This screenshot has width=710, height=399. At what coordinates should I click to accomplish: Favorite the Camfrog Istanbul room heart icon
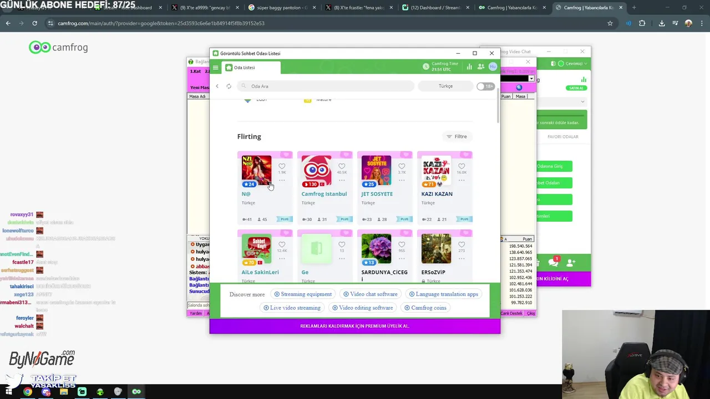click(x=342, y=166)
